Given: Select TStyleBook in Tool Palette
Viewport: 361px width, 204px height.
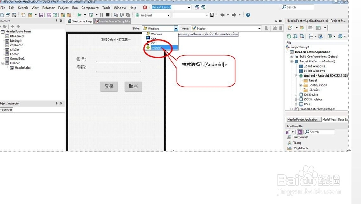Looking at the screenshot, I should (300, 148).
